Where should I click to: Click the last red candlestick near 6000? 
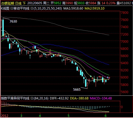(x=109, y=78)
